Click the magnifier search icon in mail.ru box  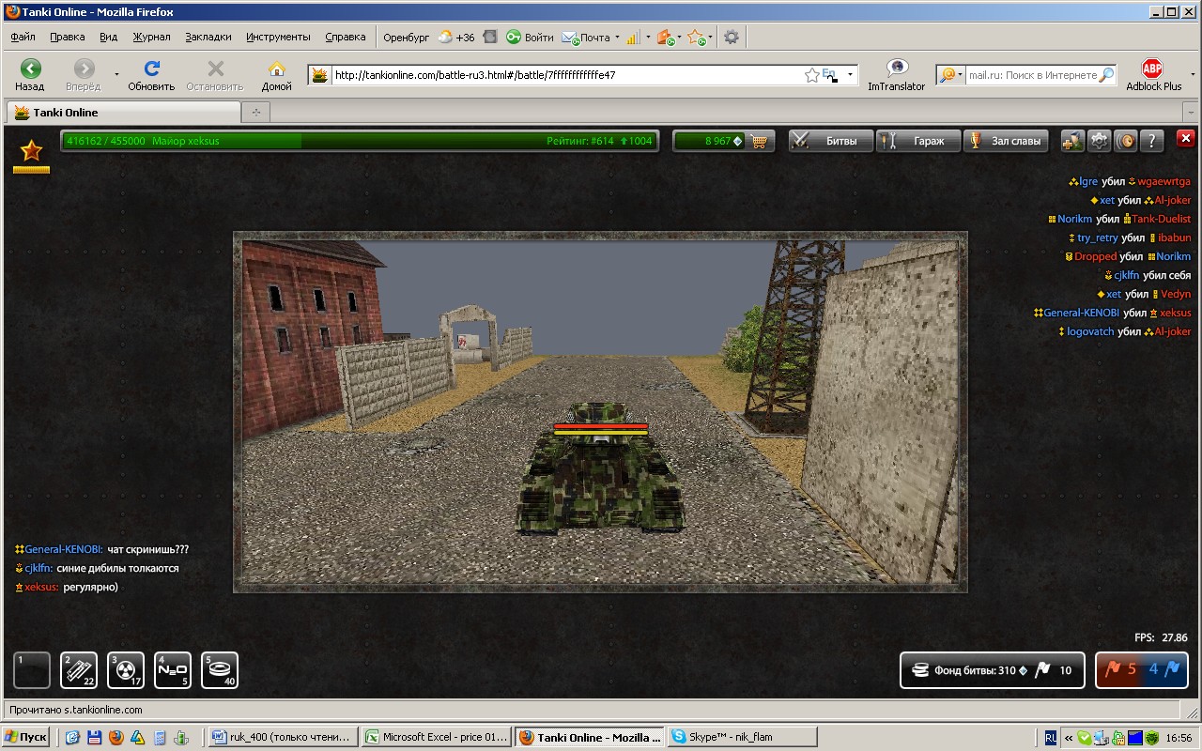tap(1107, 75)
